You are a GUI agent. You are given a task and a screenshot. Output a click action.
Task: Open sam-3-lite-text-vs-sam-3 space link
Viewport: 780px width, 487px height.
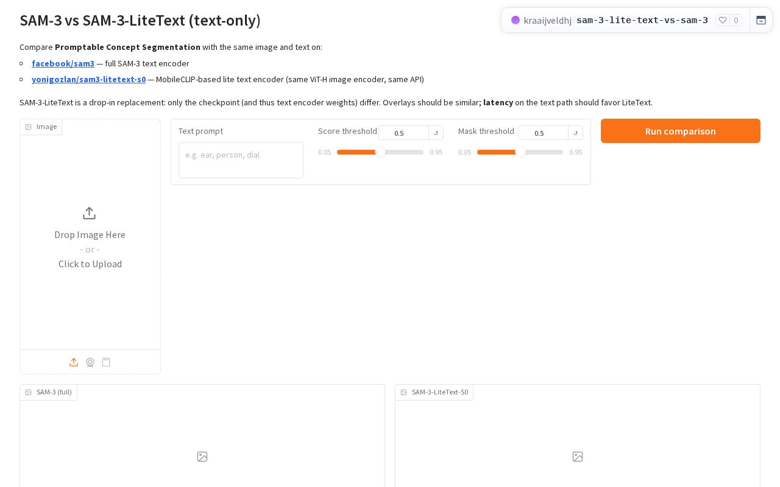[642, 20]
